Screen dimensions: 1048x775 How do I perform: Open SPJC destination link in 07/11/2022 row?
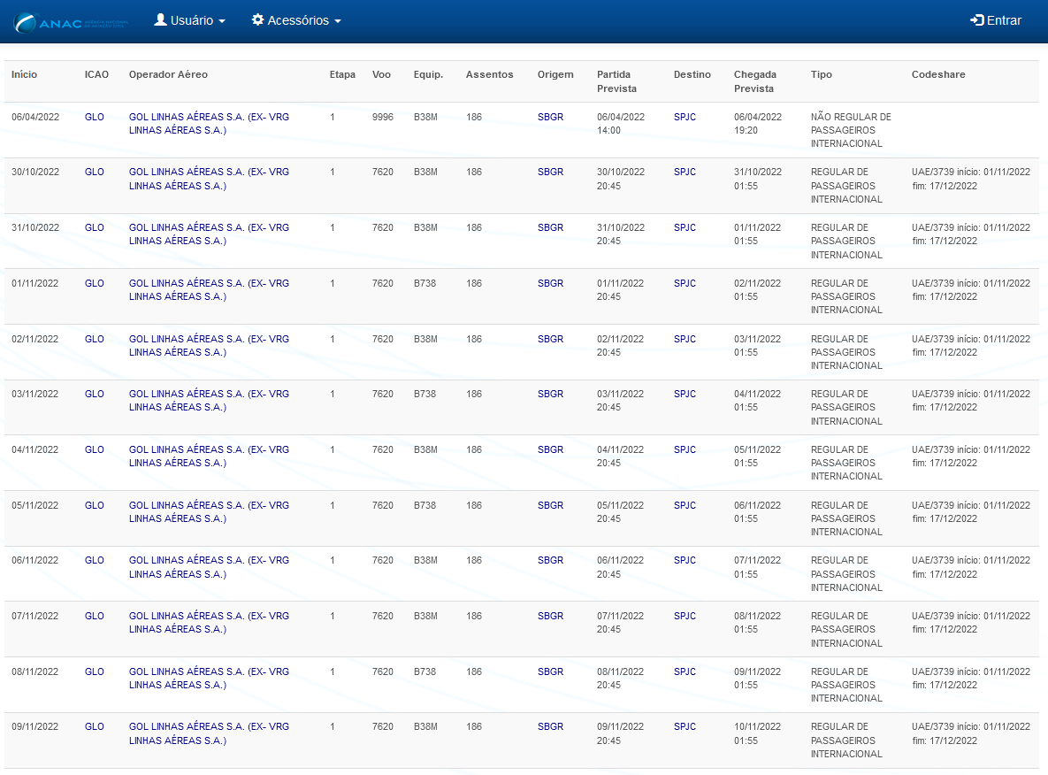pos(685,617)
